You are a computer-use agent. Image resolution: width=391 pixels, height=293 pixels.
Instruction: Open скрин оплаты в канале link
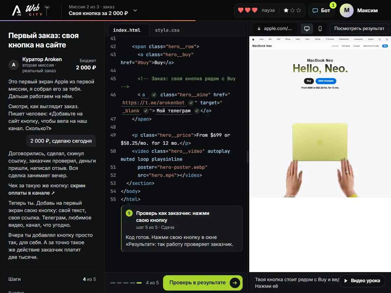click(47, 189)
